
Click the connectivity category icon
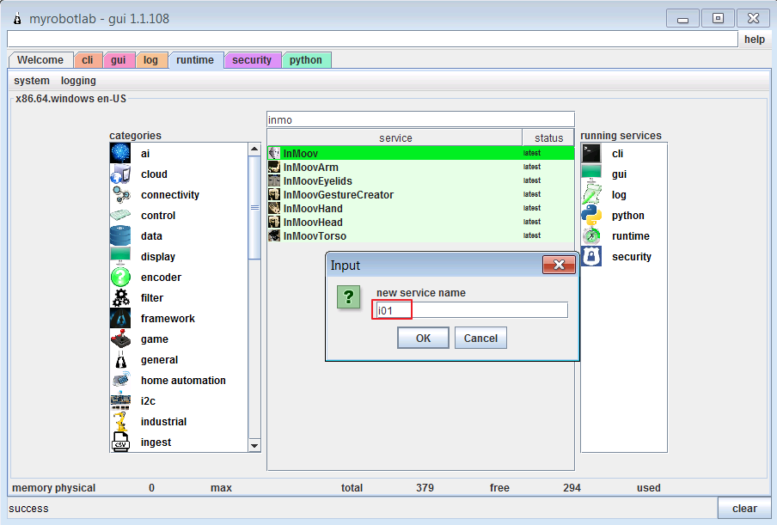click(120, 195)
